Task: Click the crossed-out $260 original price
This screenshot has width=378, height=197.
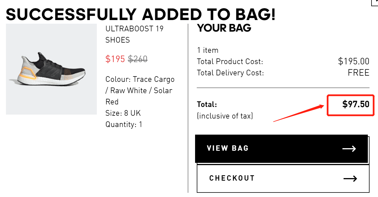Action: [138, 59]
